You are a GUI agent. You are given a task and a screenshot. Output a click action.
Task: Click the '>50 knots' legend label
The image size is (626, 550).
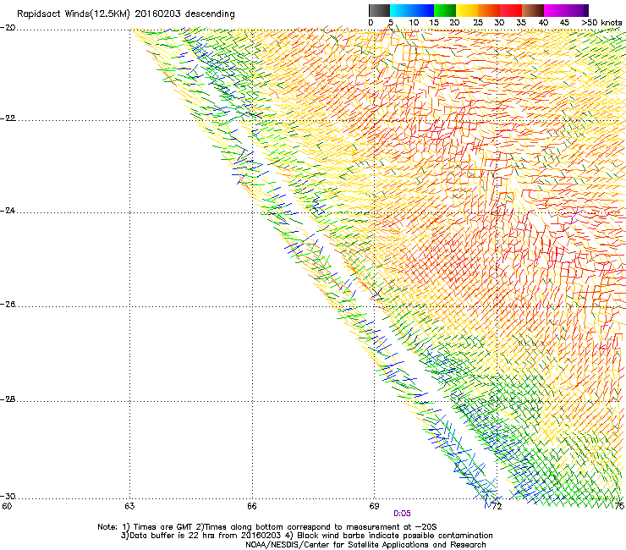point(601,23)
